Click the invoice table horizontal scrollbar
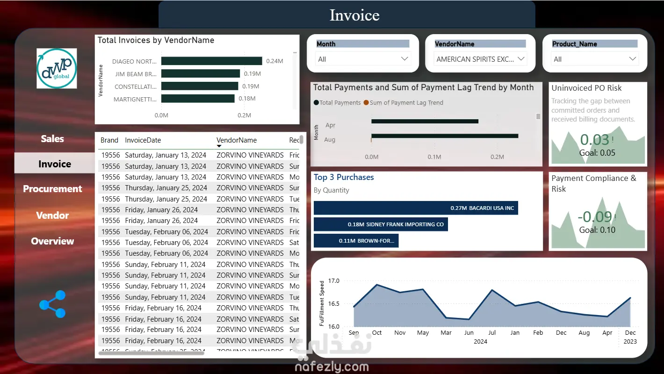 152,353
